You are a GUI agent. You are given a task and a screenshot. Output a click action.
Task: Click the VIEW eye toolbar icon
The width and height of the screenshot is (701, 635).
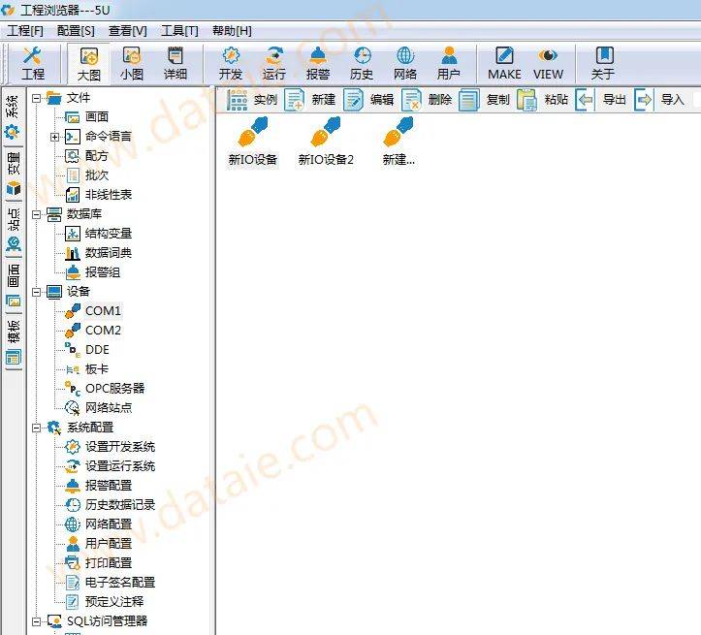pyautogui.click(x=548, y=63)
